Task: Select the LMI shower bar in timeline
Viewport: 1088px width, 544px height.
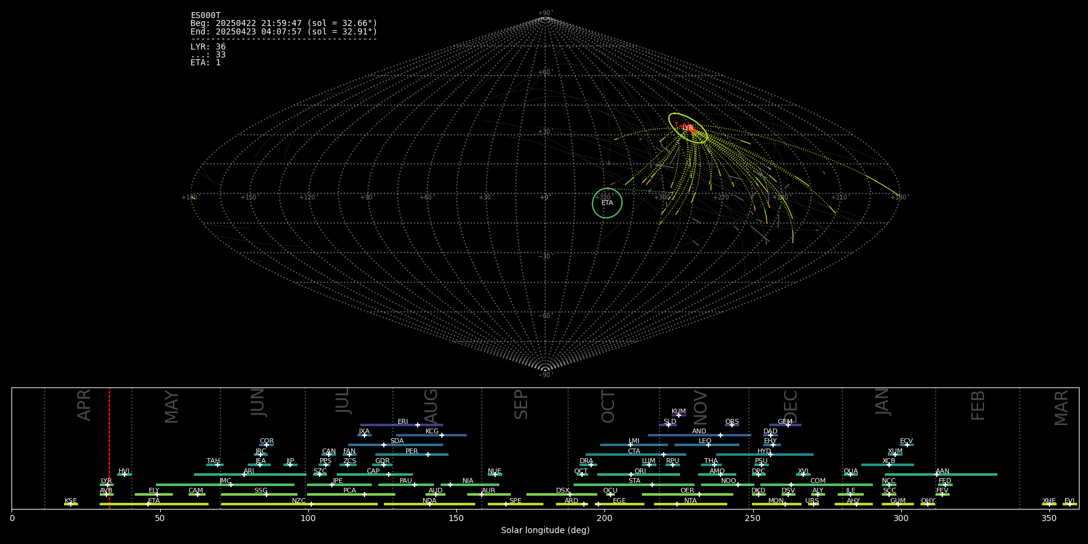Action: [x=634, y=445]
